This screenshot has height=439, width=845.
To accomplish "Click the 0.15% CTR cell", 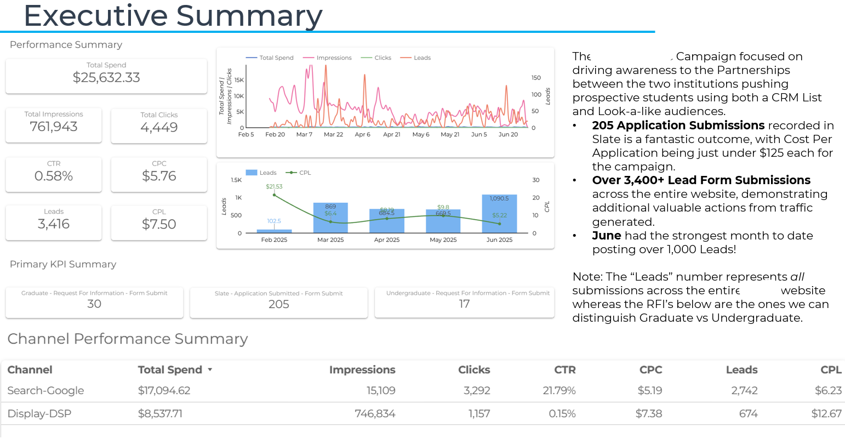I will pos(562,414).
